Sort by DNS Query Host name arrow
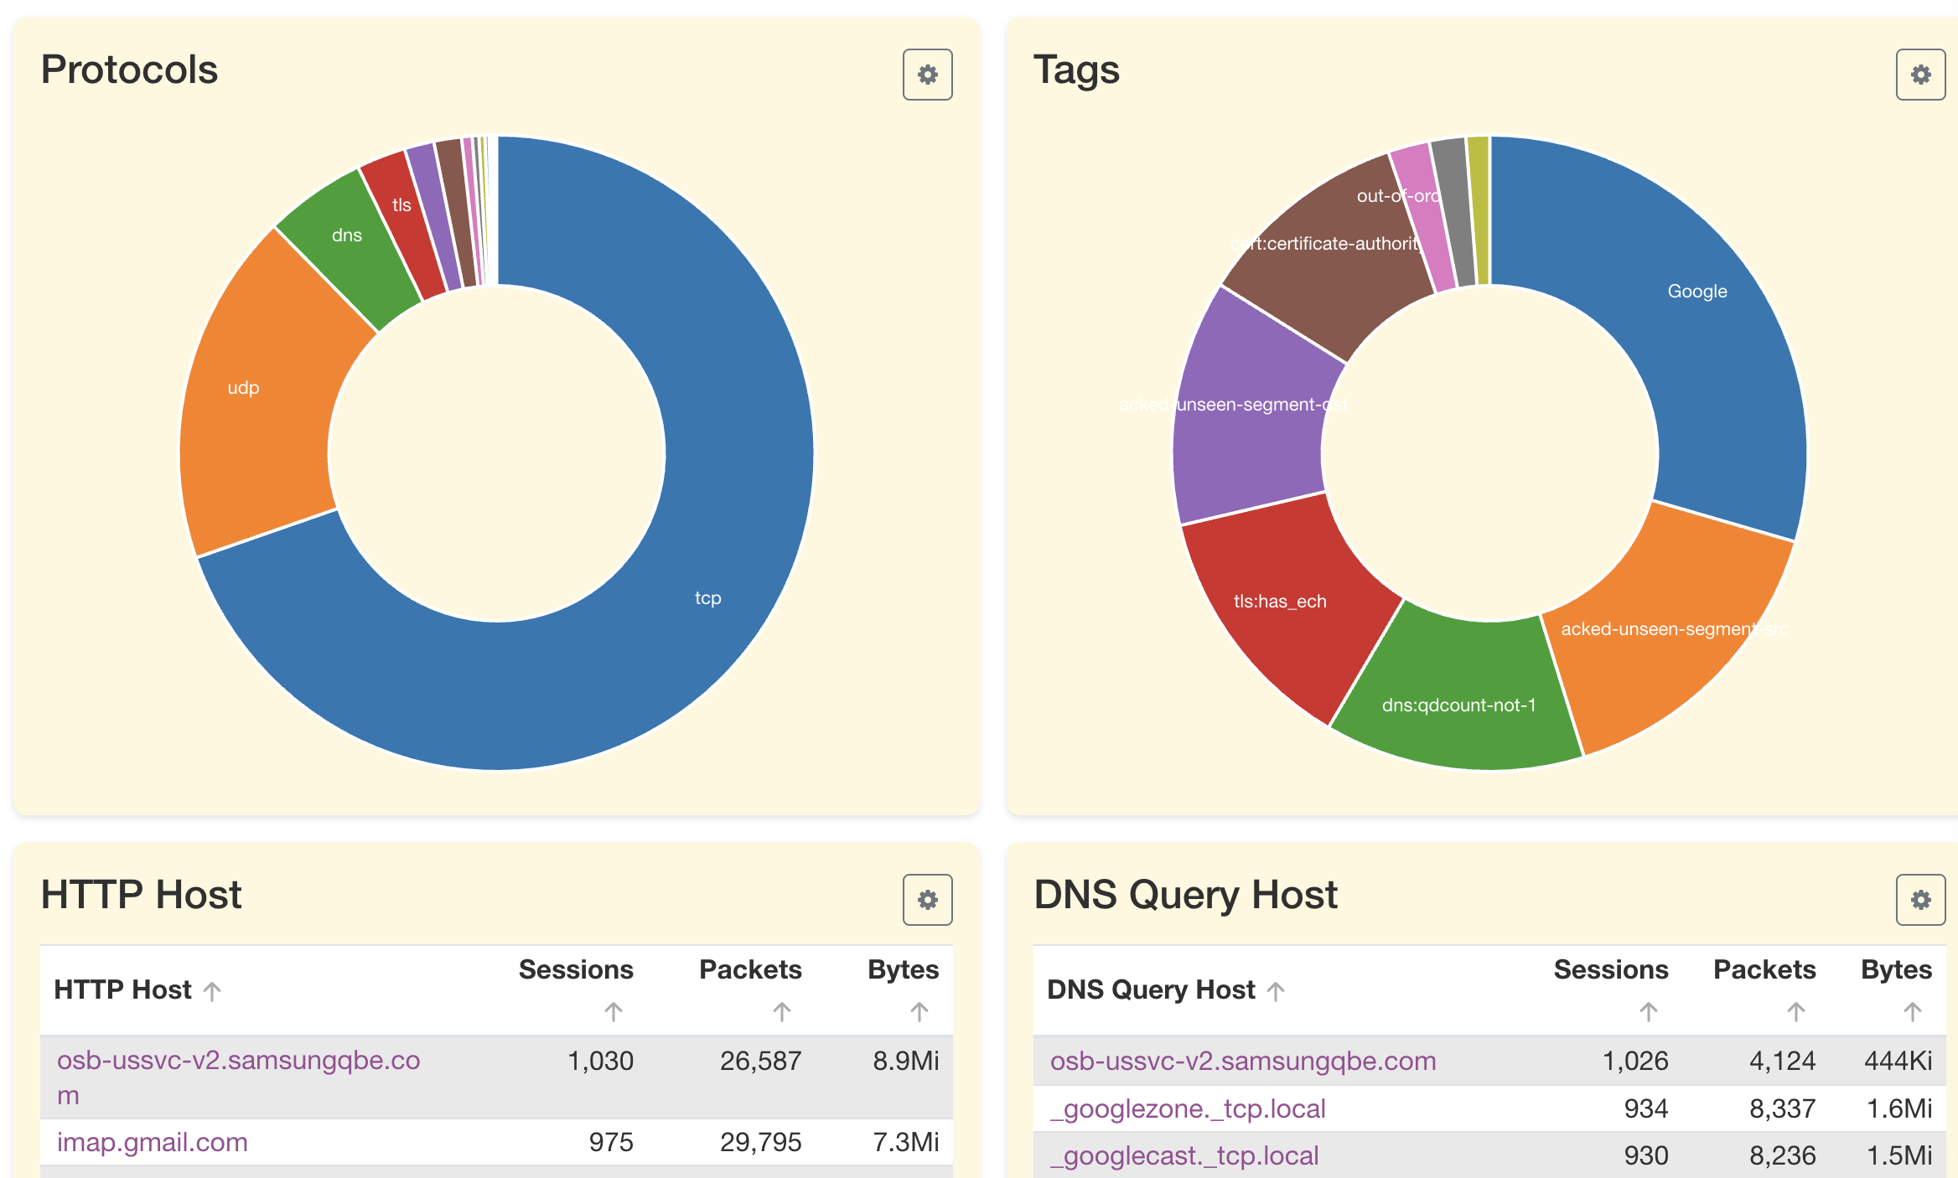1958x1178 pixels. tap(1276, 991)
